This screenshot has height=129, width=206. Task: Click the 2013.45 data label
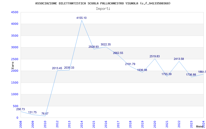pos(57,68)
